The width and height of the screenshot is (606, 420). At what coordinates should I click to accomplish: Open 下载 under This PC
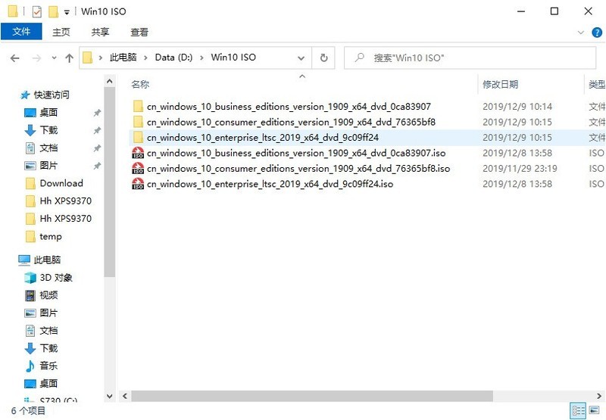pos(48,348)
